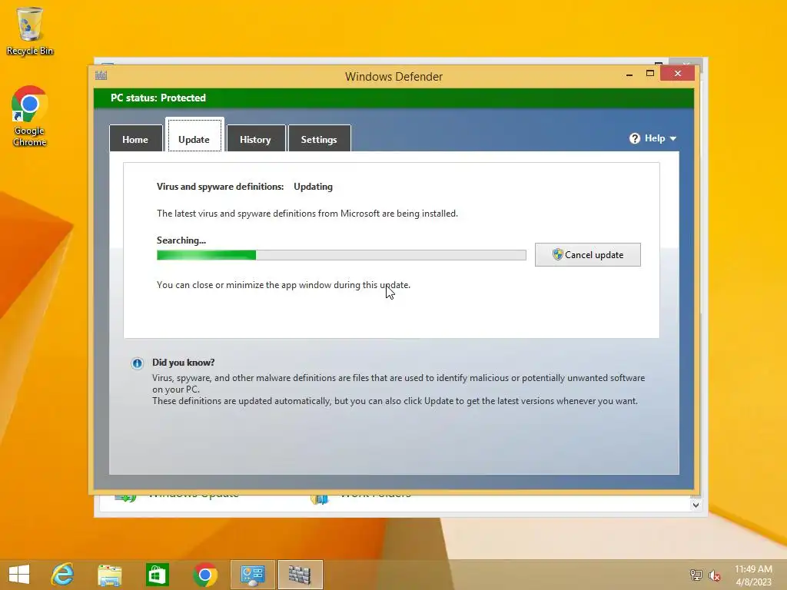The image size is (787, 590).
Task: Go to the Settings tab
Action: click(x=319, y=139)
